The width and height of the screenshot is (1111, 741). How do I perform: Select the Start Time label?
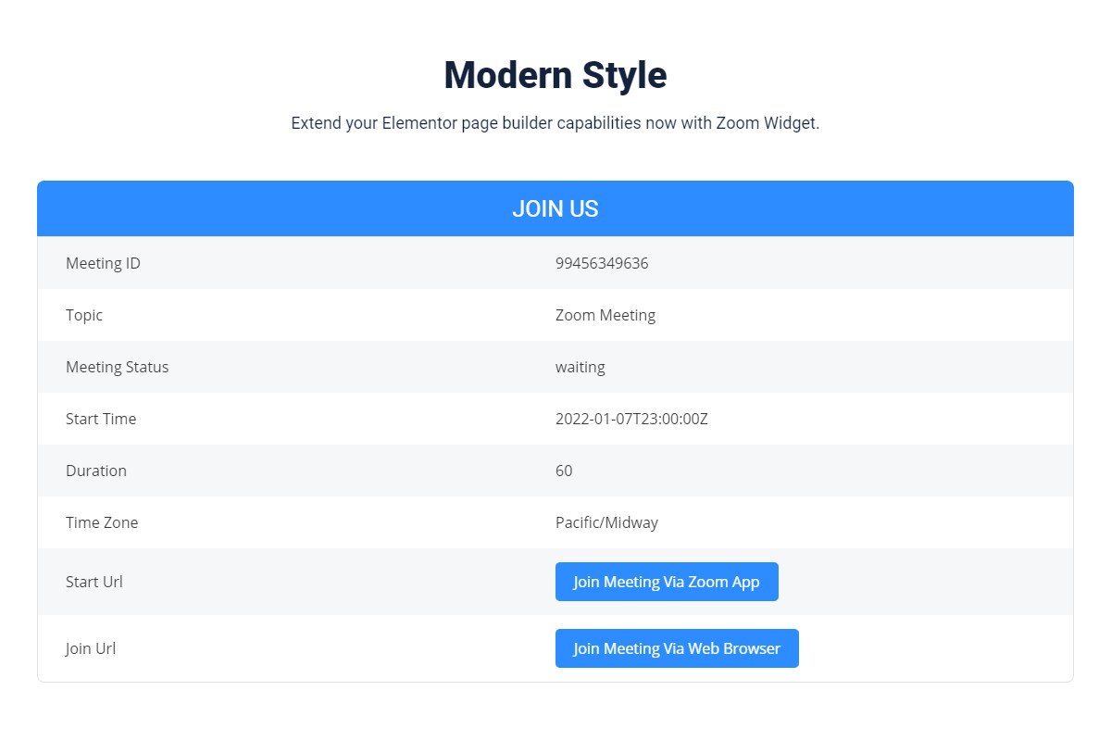[101, 419]
